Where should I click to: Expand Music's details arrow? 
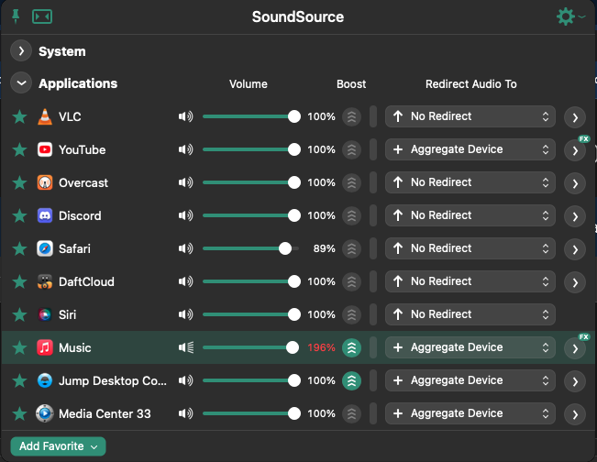(x=575, y=348)
